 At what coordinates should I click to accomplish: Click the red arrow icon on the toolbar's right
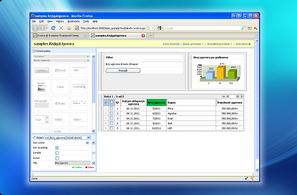click(256, 28)
